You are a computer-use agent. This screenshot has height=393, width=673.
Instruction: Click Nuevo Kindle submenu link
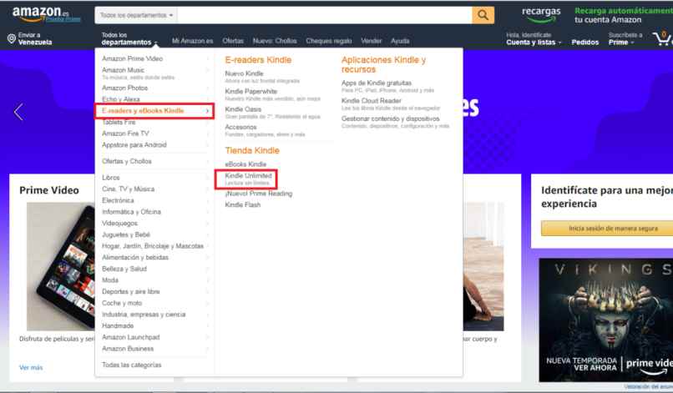244,73
